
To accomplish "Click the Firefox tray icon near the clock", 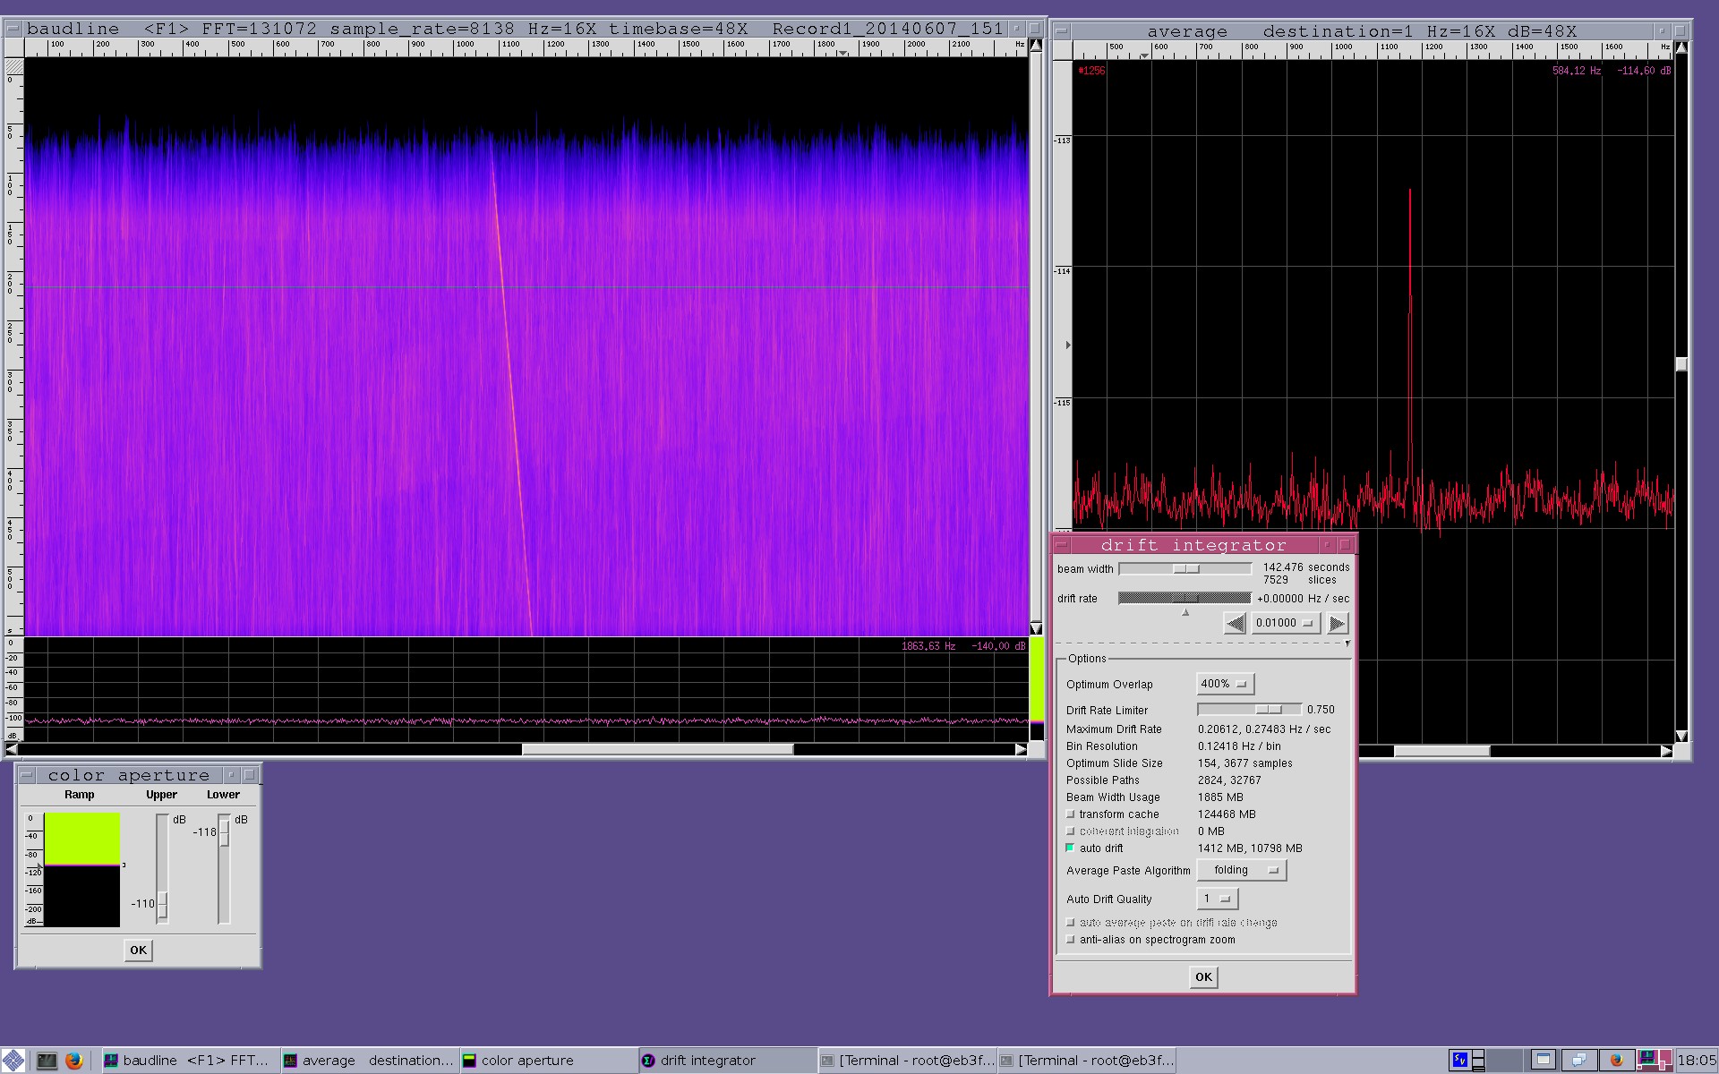I will [x=1616, y=1061].
